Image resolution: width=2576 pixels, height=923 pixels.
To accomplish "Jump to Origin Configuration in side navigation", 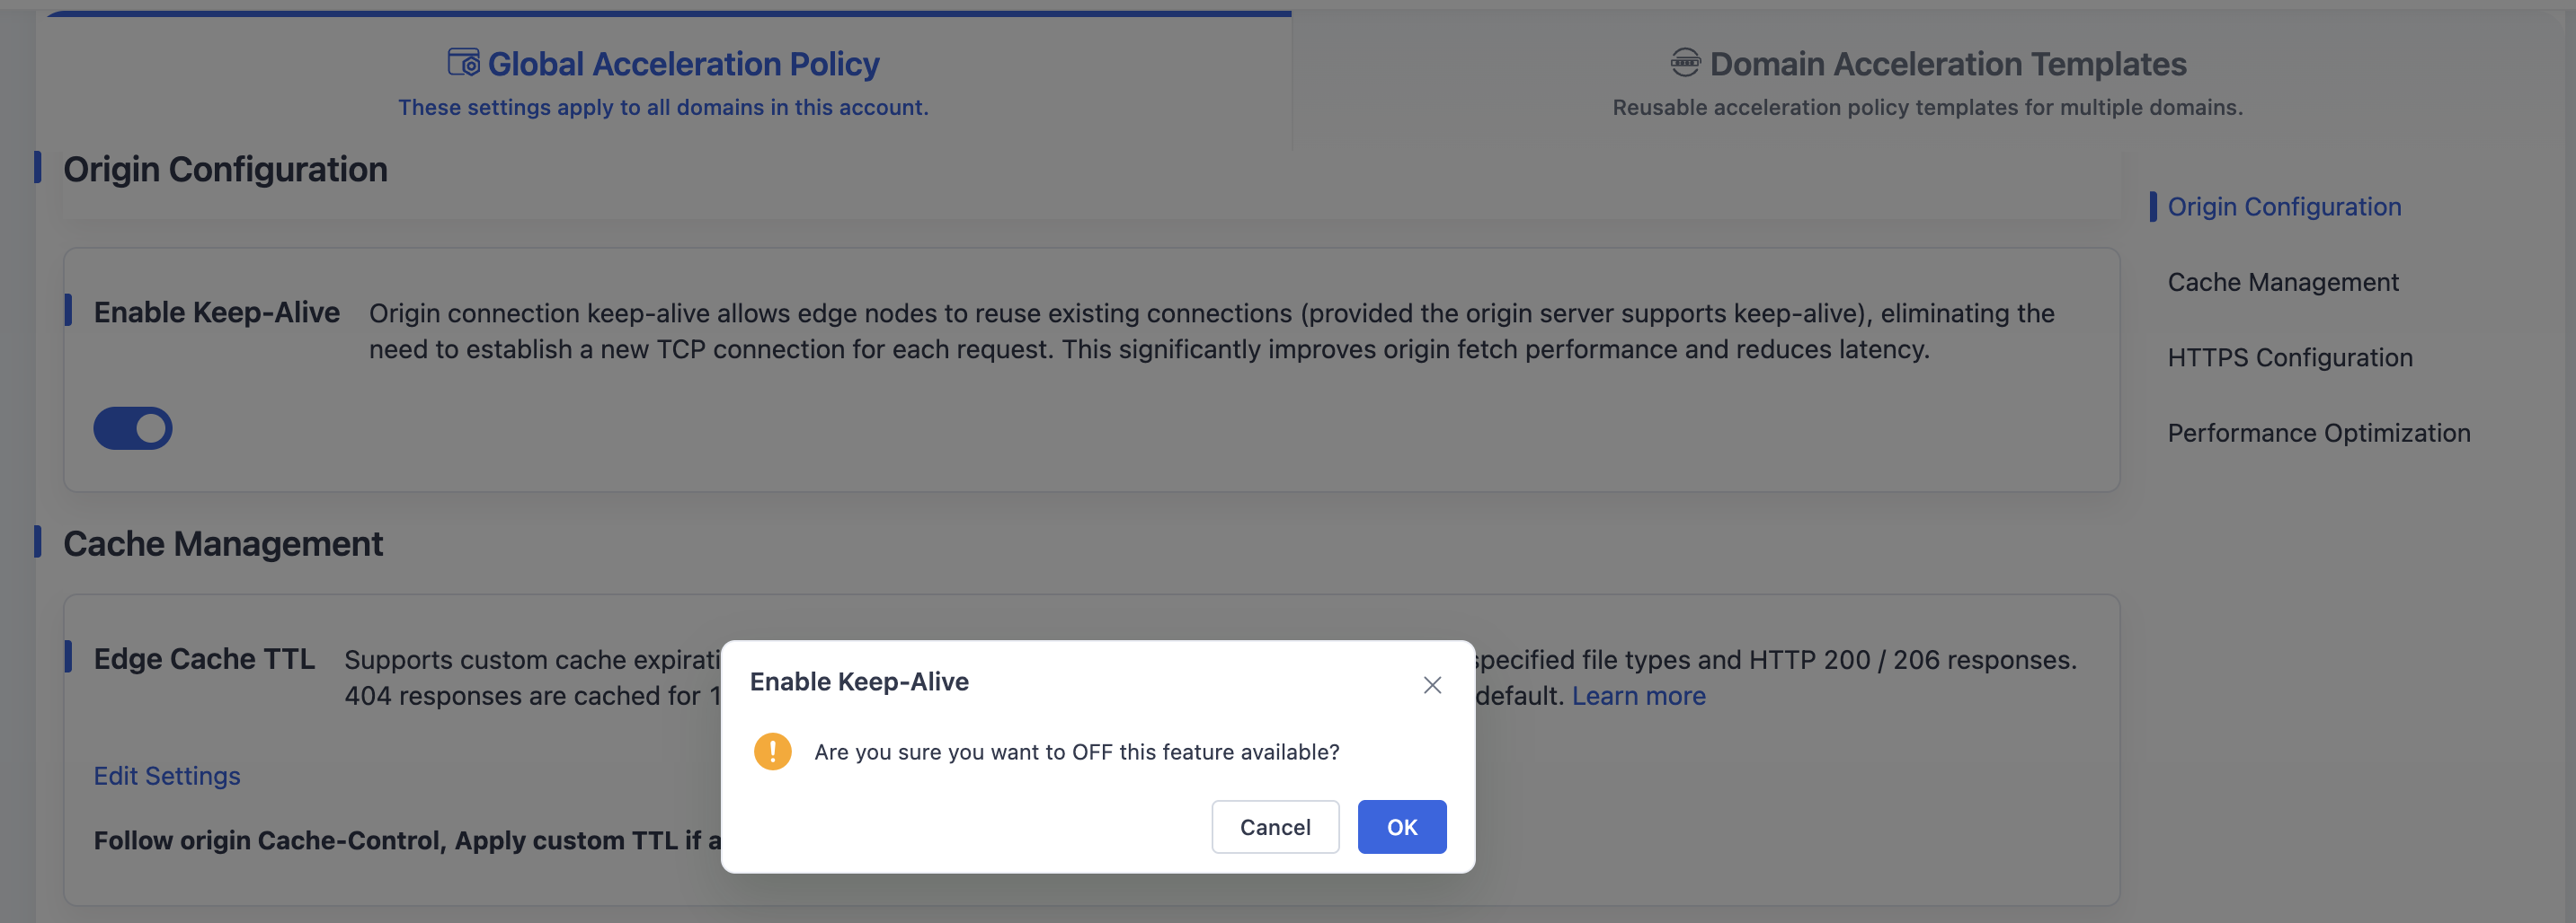I will point(2284,207).
